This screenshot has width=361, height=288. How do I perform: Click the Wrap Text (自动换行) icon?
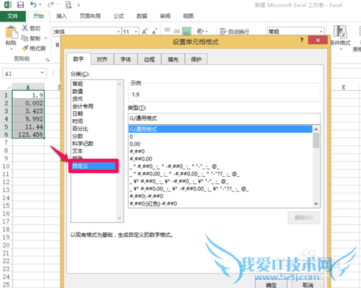coord(223,32)
